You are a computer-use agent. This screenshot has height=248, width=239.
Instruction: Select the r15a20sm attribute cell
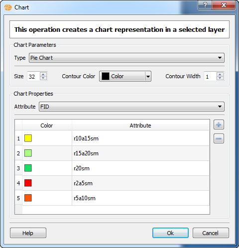(141, 153)
